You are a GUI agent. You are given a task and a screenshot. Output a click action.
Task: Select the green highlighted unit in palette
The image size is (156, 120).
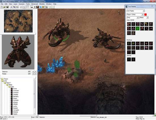(138, 29)
